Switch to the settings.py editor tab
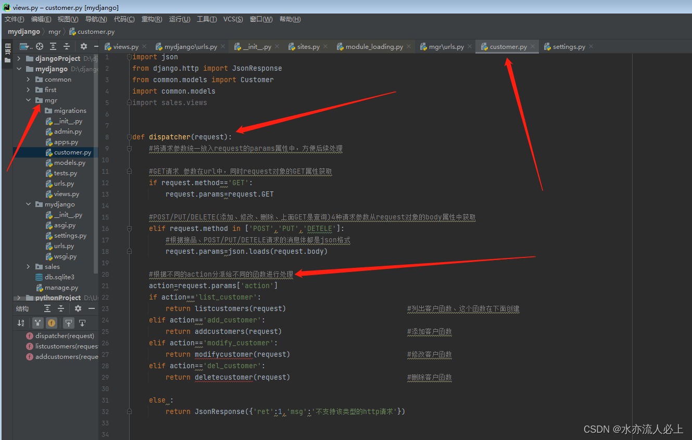The height and width of the screenshot is (440, 692). [x=569, y=47]
